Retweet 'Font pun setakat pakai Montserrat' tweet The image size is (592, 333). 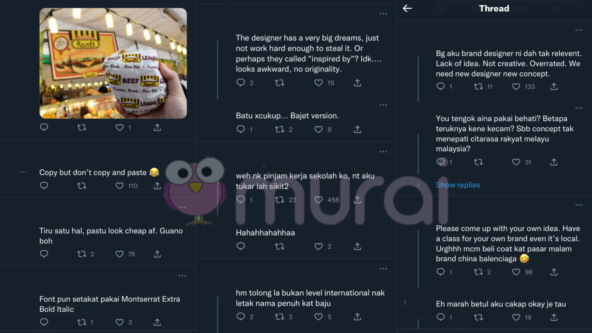82,322
